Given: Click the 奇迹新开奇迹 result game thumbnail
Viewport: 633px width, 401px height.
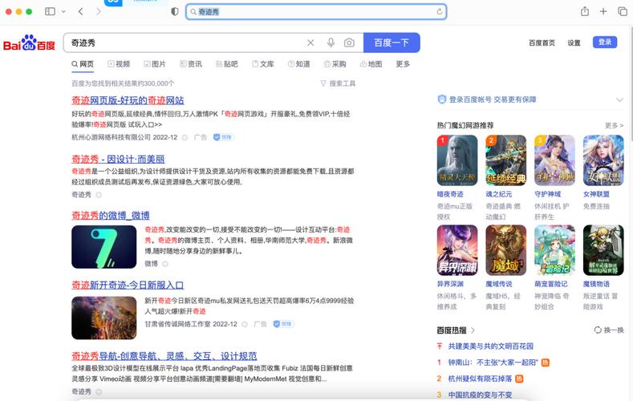Looking at the screenshot, I should coord(103,318).
